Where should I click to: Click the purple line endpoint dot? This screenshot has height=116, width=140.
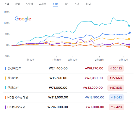(129, 45)
